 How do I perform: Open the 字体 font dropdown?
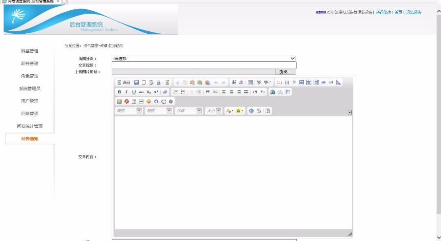coord(189,111)
